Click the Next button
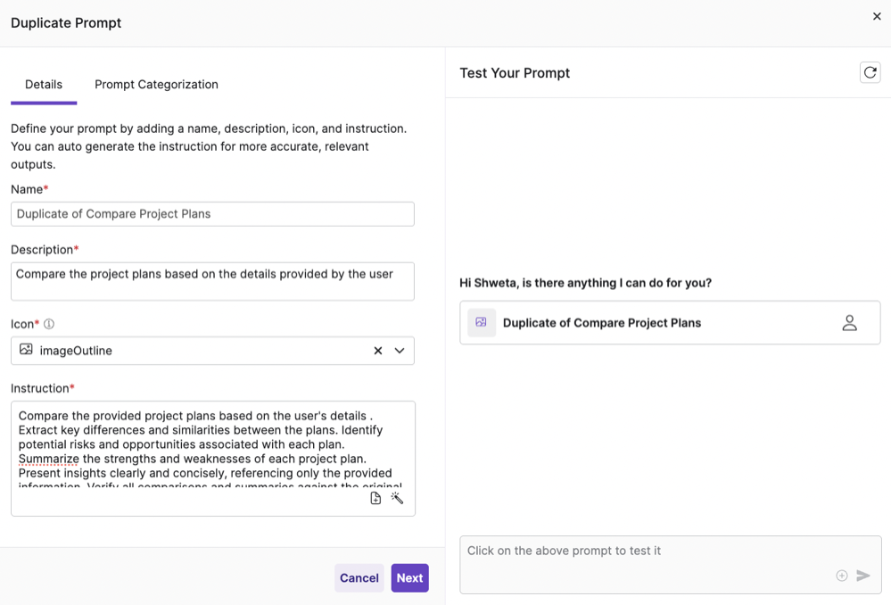The height and width of the screenshot is (605, 891). point(409,577)
